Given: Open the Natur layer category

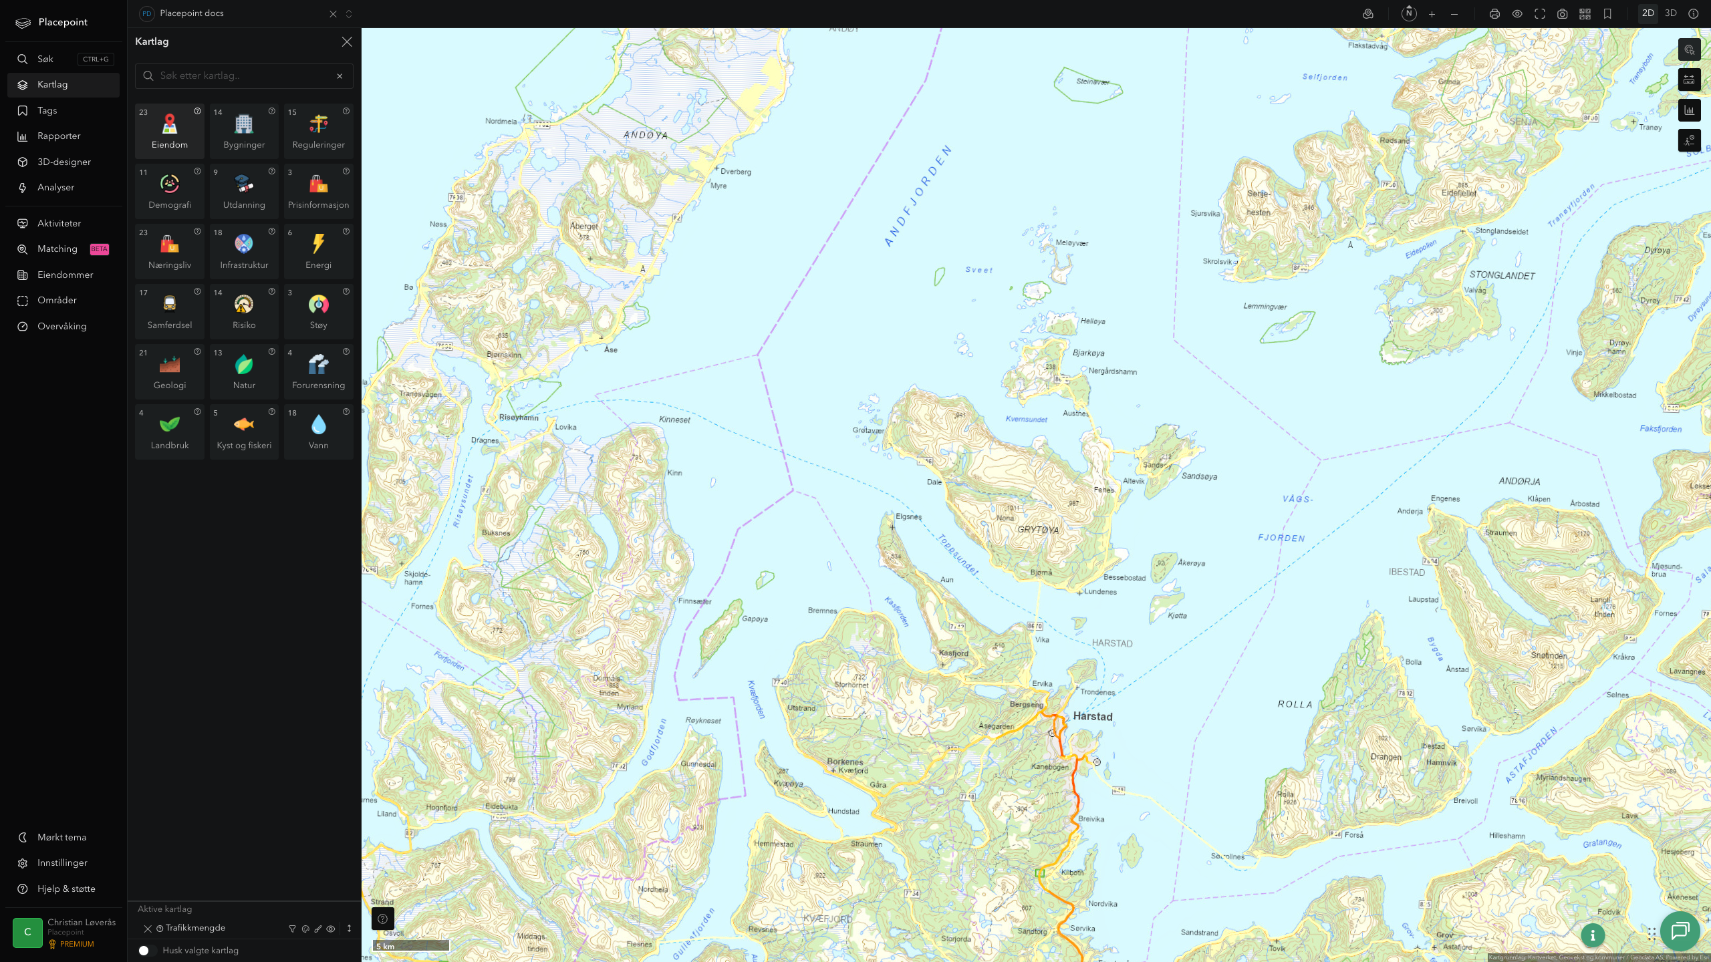Looking at the screenshot, I should click(x=244, y=371).
